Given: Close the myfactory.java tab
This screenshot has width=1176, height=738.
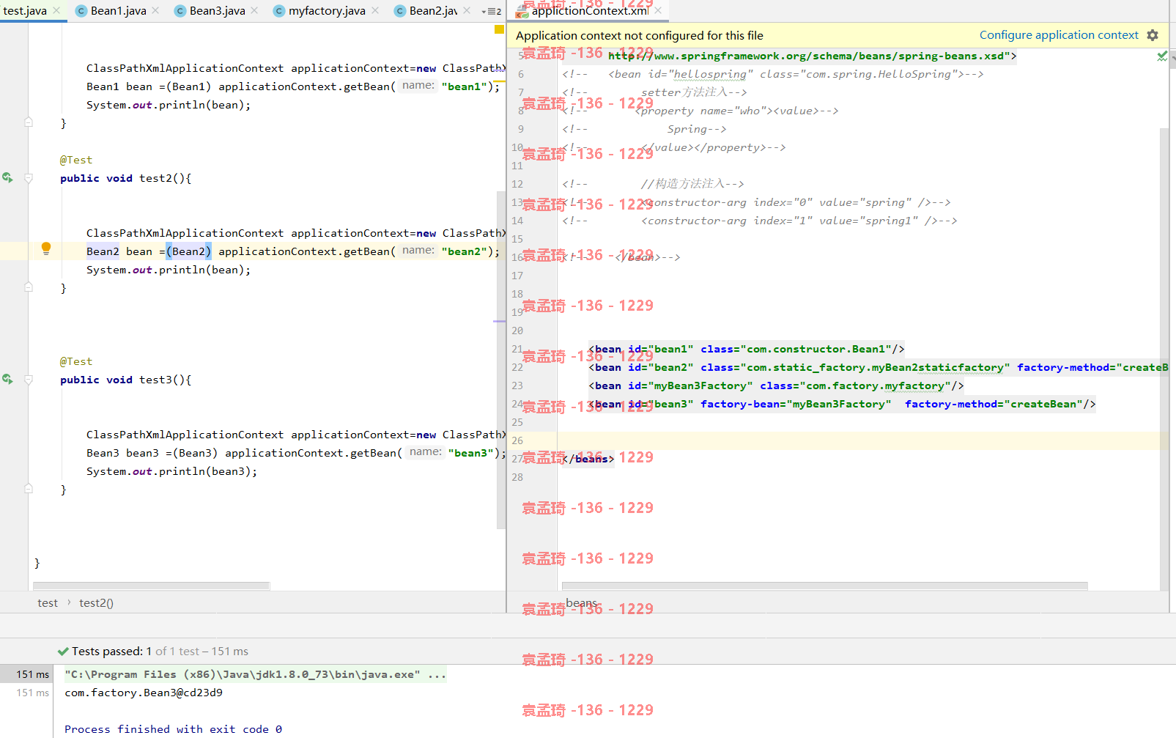Looking at the screenshot, I should click(375, 11).
